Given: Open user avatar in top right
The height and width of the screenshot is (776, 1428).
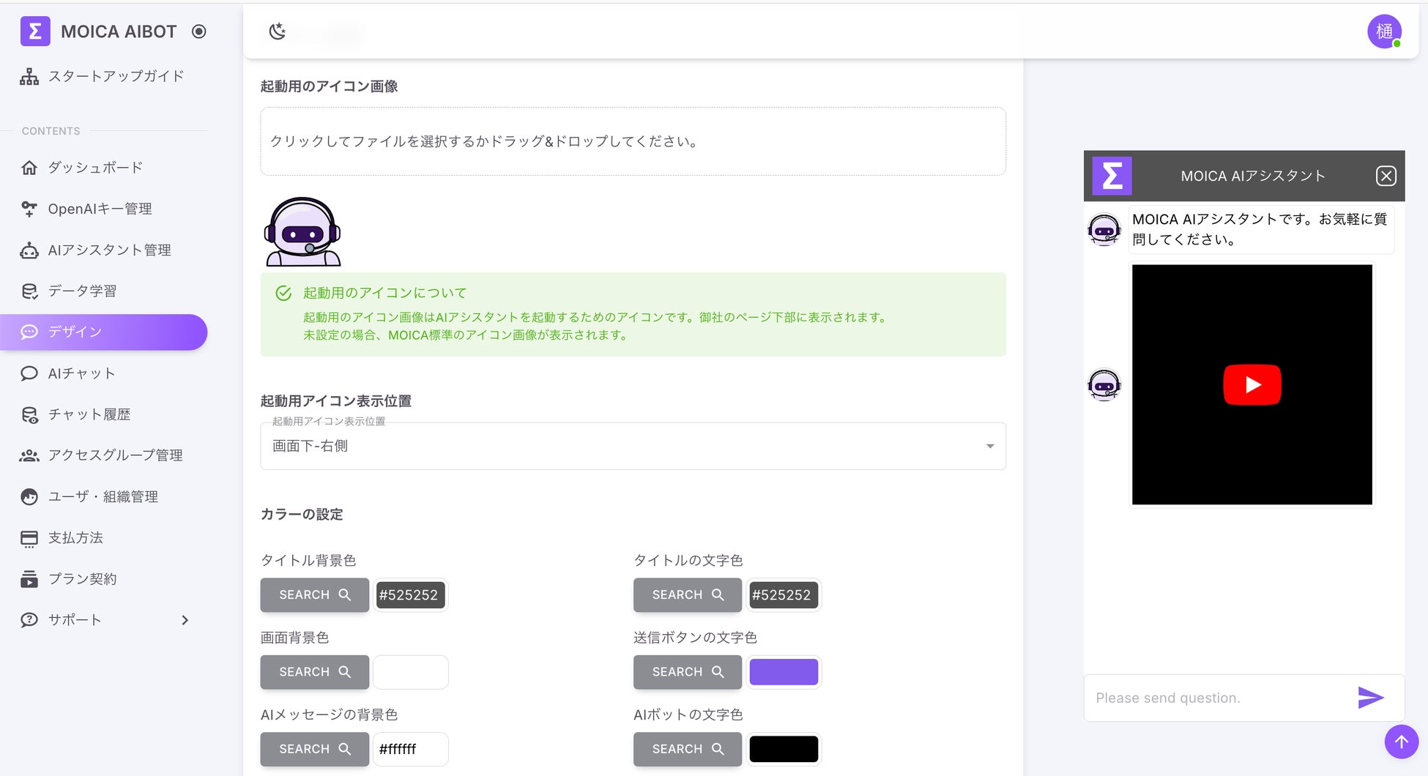Looking at the screenshot, I should 1383,31.
